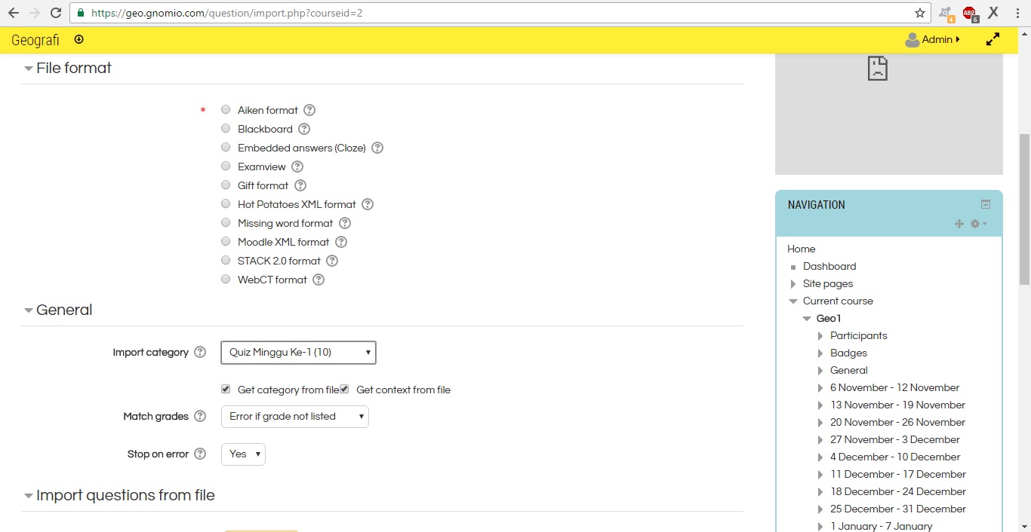Open the Stop on error dropdown

tap(243, 454)
